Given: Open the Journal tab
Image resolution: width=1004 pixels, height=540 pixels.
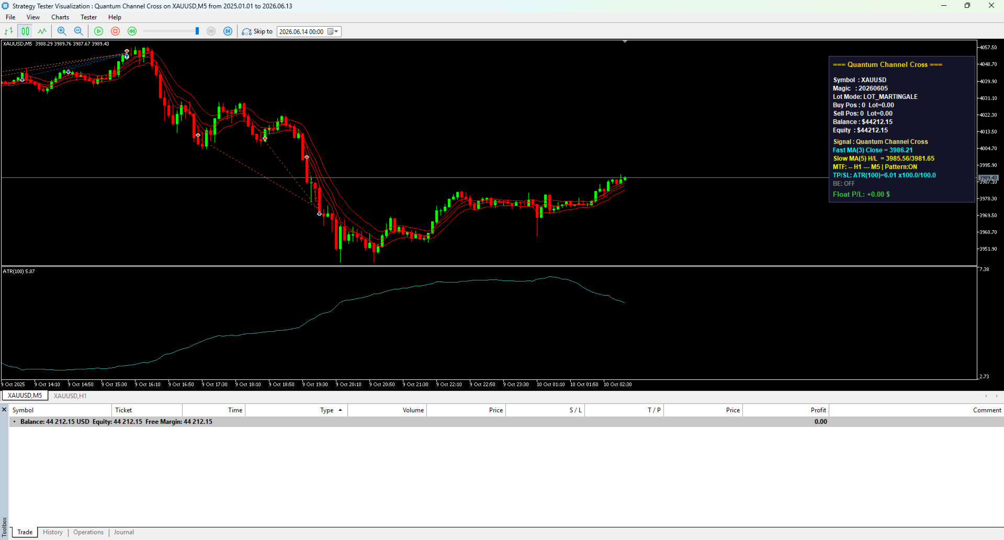Looking at the screenshot, I should pyautogui.click(x=124, y=532).
